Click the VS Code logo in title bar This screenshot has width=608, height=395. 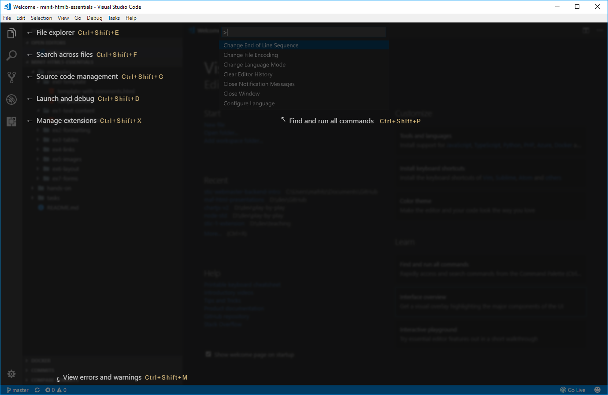(x=7, y=7)
